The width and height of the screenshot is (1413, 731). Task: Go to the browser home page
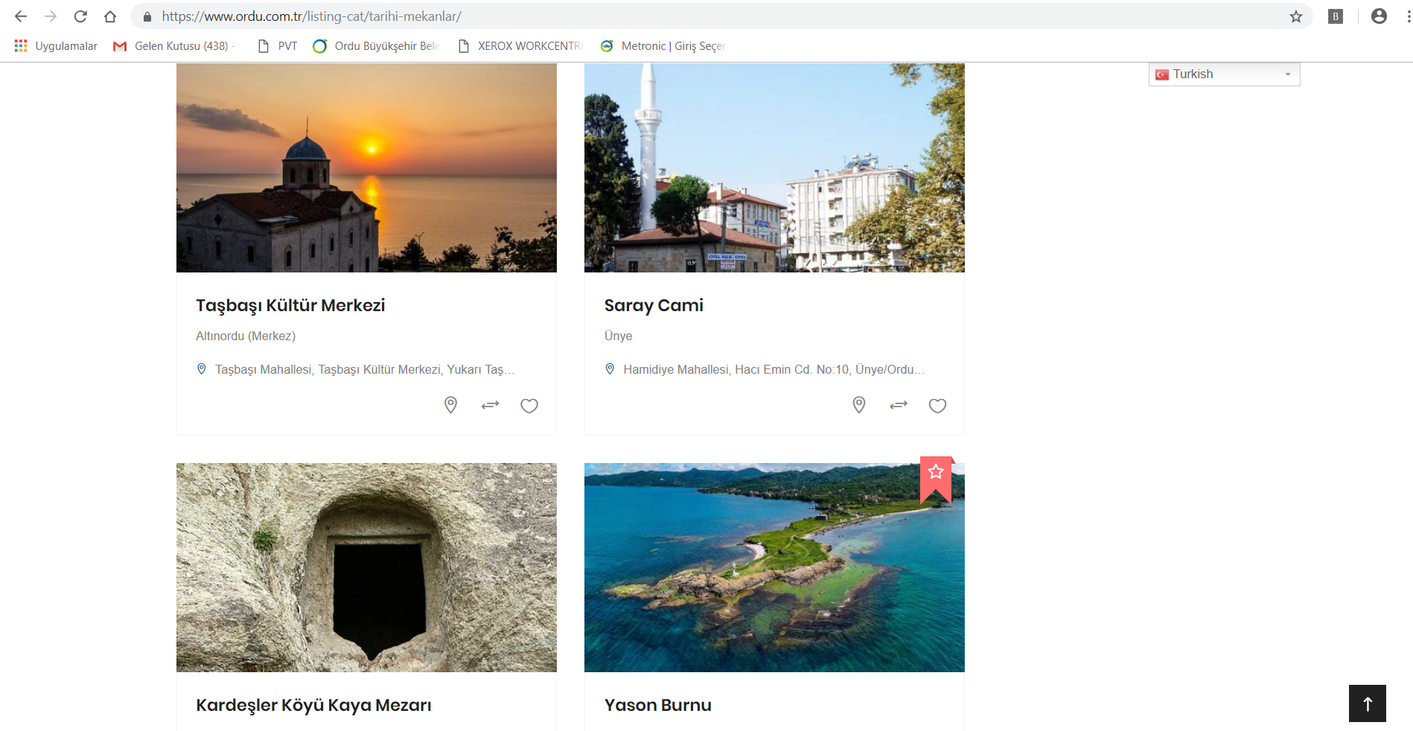coord(110,16)
